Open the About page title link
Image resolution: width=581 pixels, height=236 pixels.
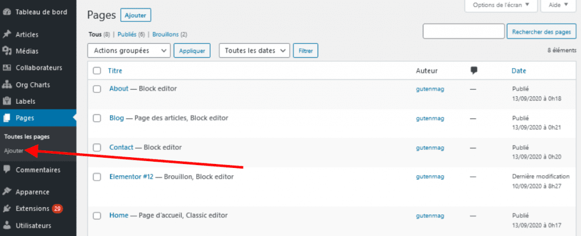[x=119, y=89]
